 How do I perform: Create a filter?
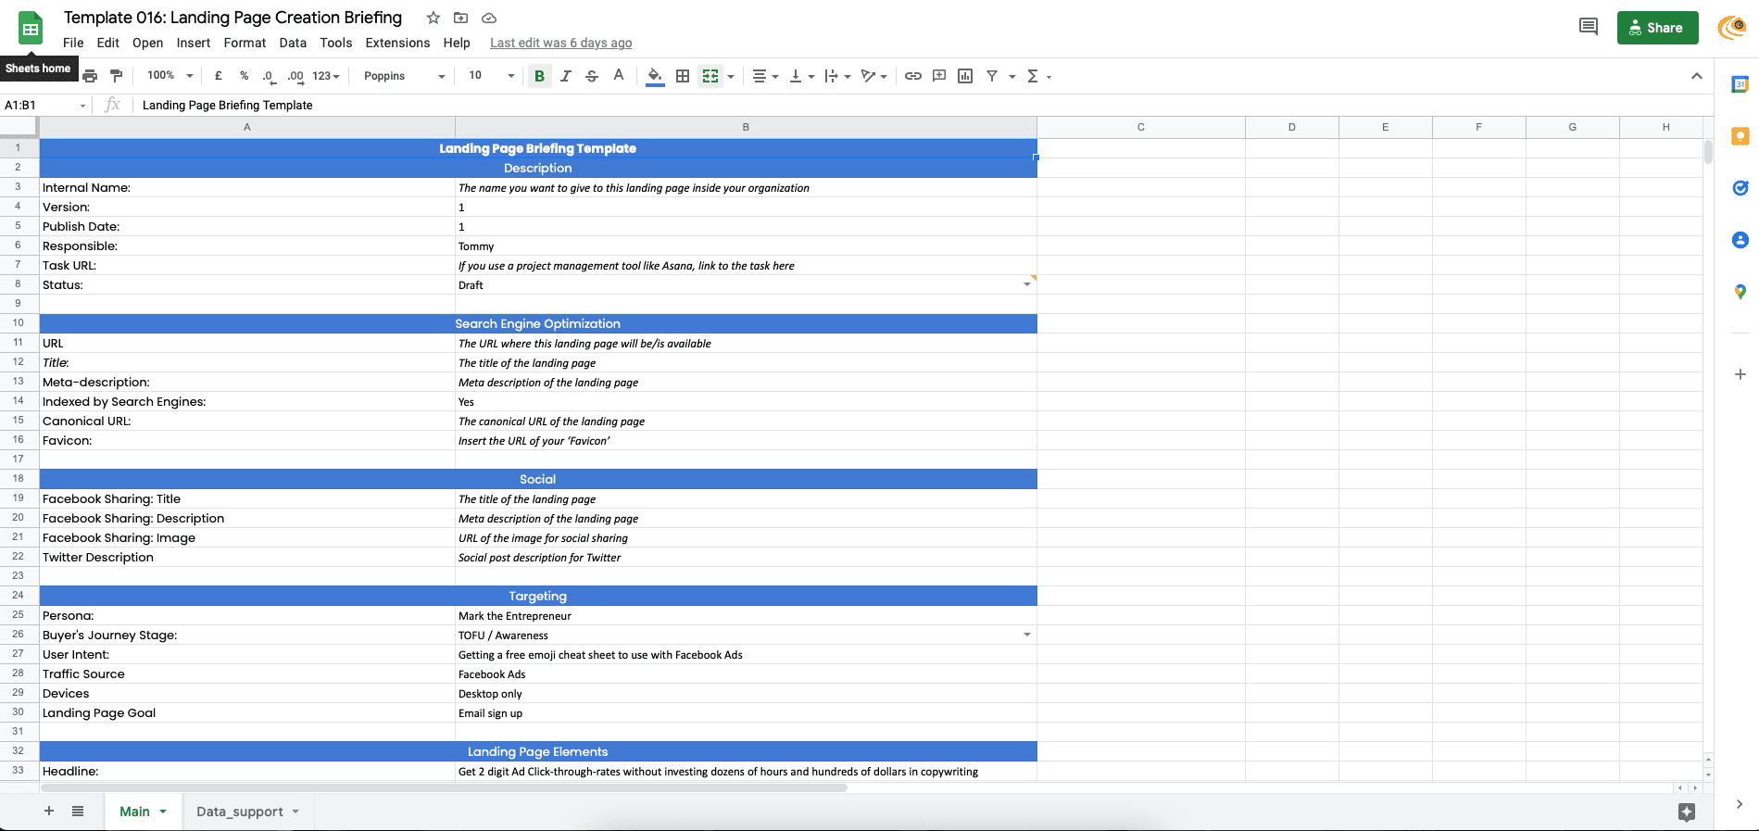tap(992, 76)
